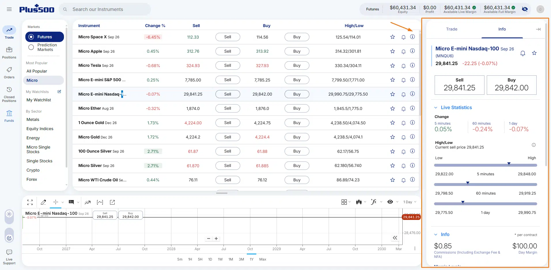Open the chart indicators fx dropdown
The height and width of the screenshot is (270, 551).
pyautogui.click(x=376, y=202)
